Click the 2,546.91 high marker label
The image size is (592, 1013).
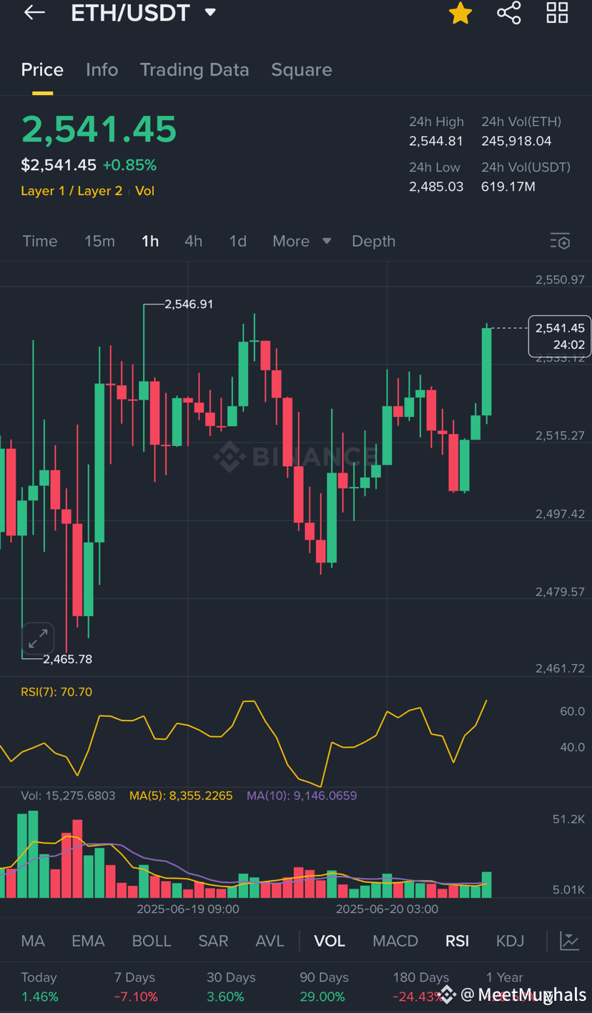point(189,304)
